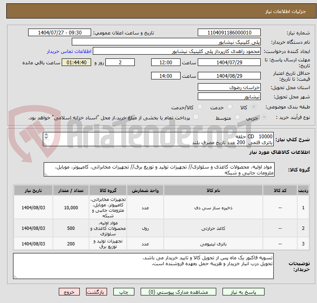Click the گروه کالا column header
Screen dimensions: 317x303
[108, 190]
